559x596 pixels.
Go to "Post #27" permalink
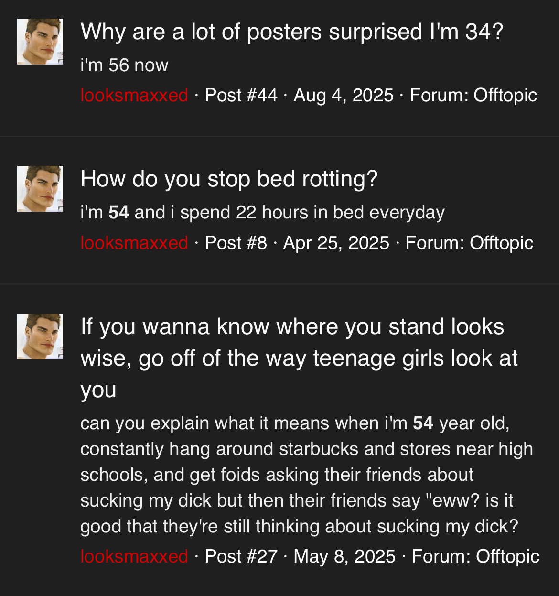tap(241, 556)
